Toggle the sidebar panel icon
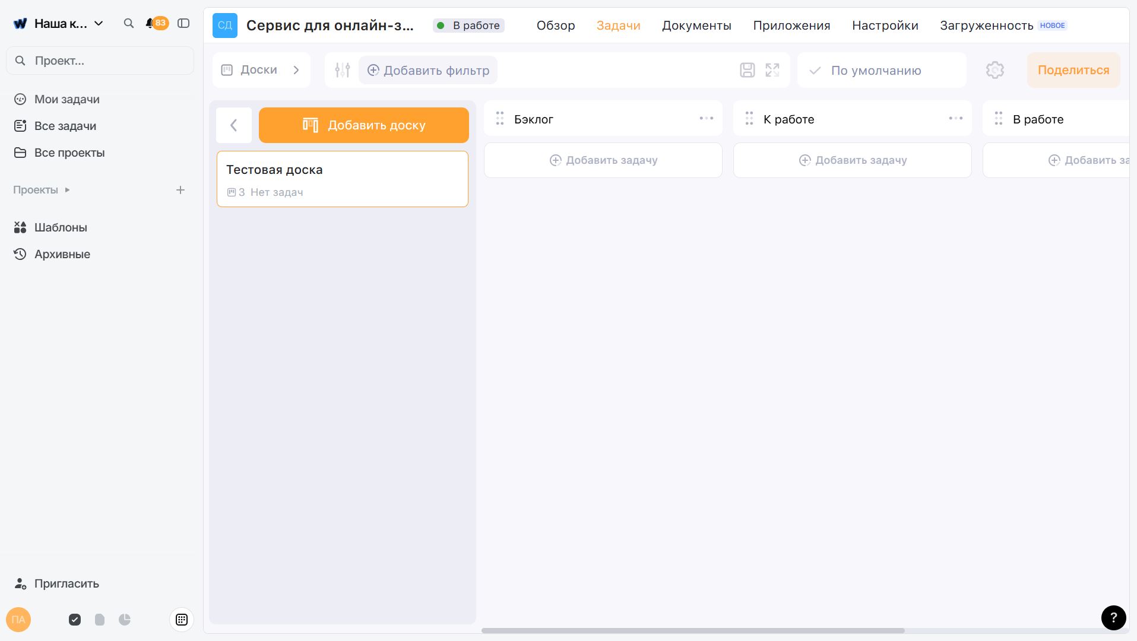1137x641 pixels. click(183, 24)
